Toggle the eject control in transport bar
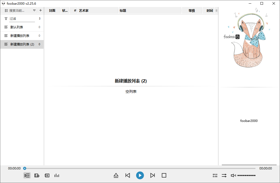280x183 pixels. click(x=116, y=175)
